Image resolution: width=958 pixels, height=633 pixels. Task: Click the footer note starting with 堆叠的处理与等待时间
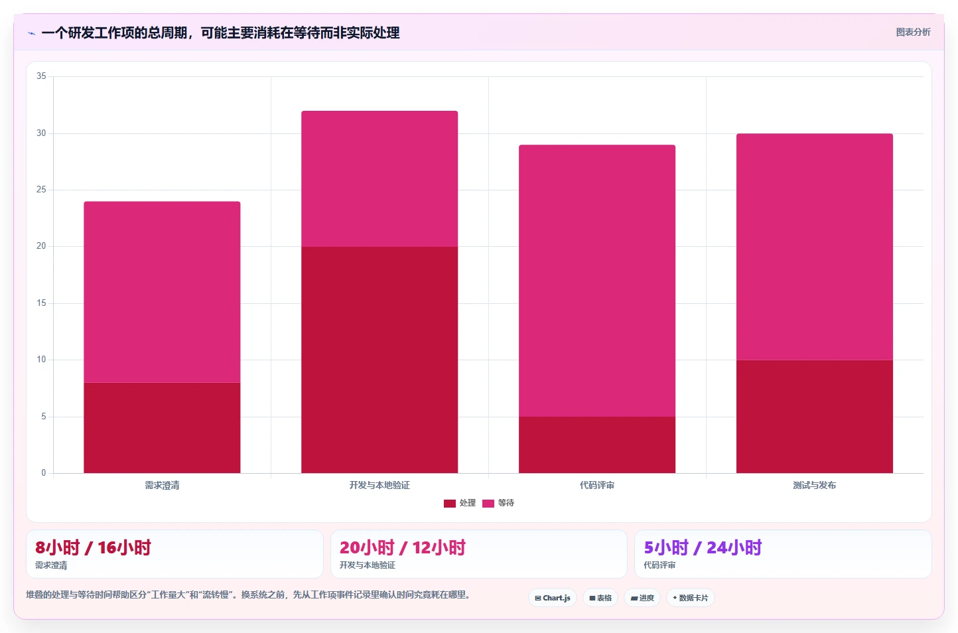click(x=249, y=595)
